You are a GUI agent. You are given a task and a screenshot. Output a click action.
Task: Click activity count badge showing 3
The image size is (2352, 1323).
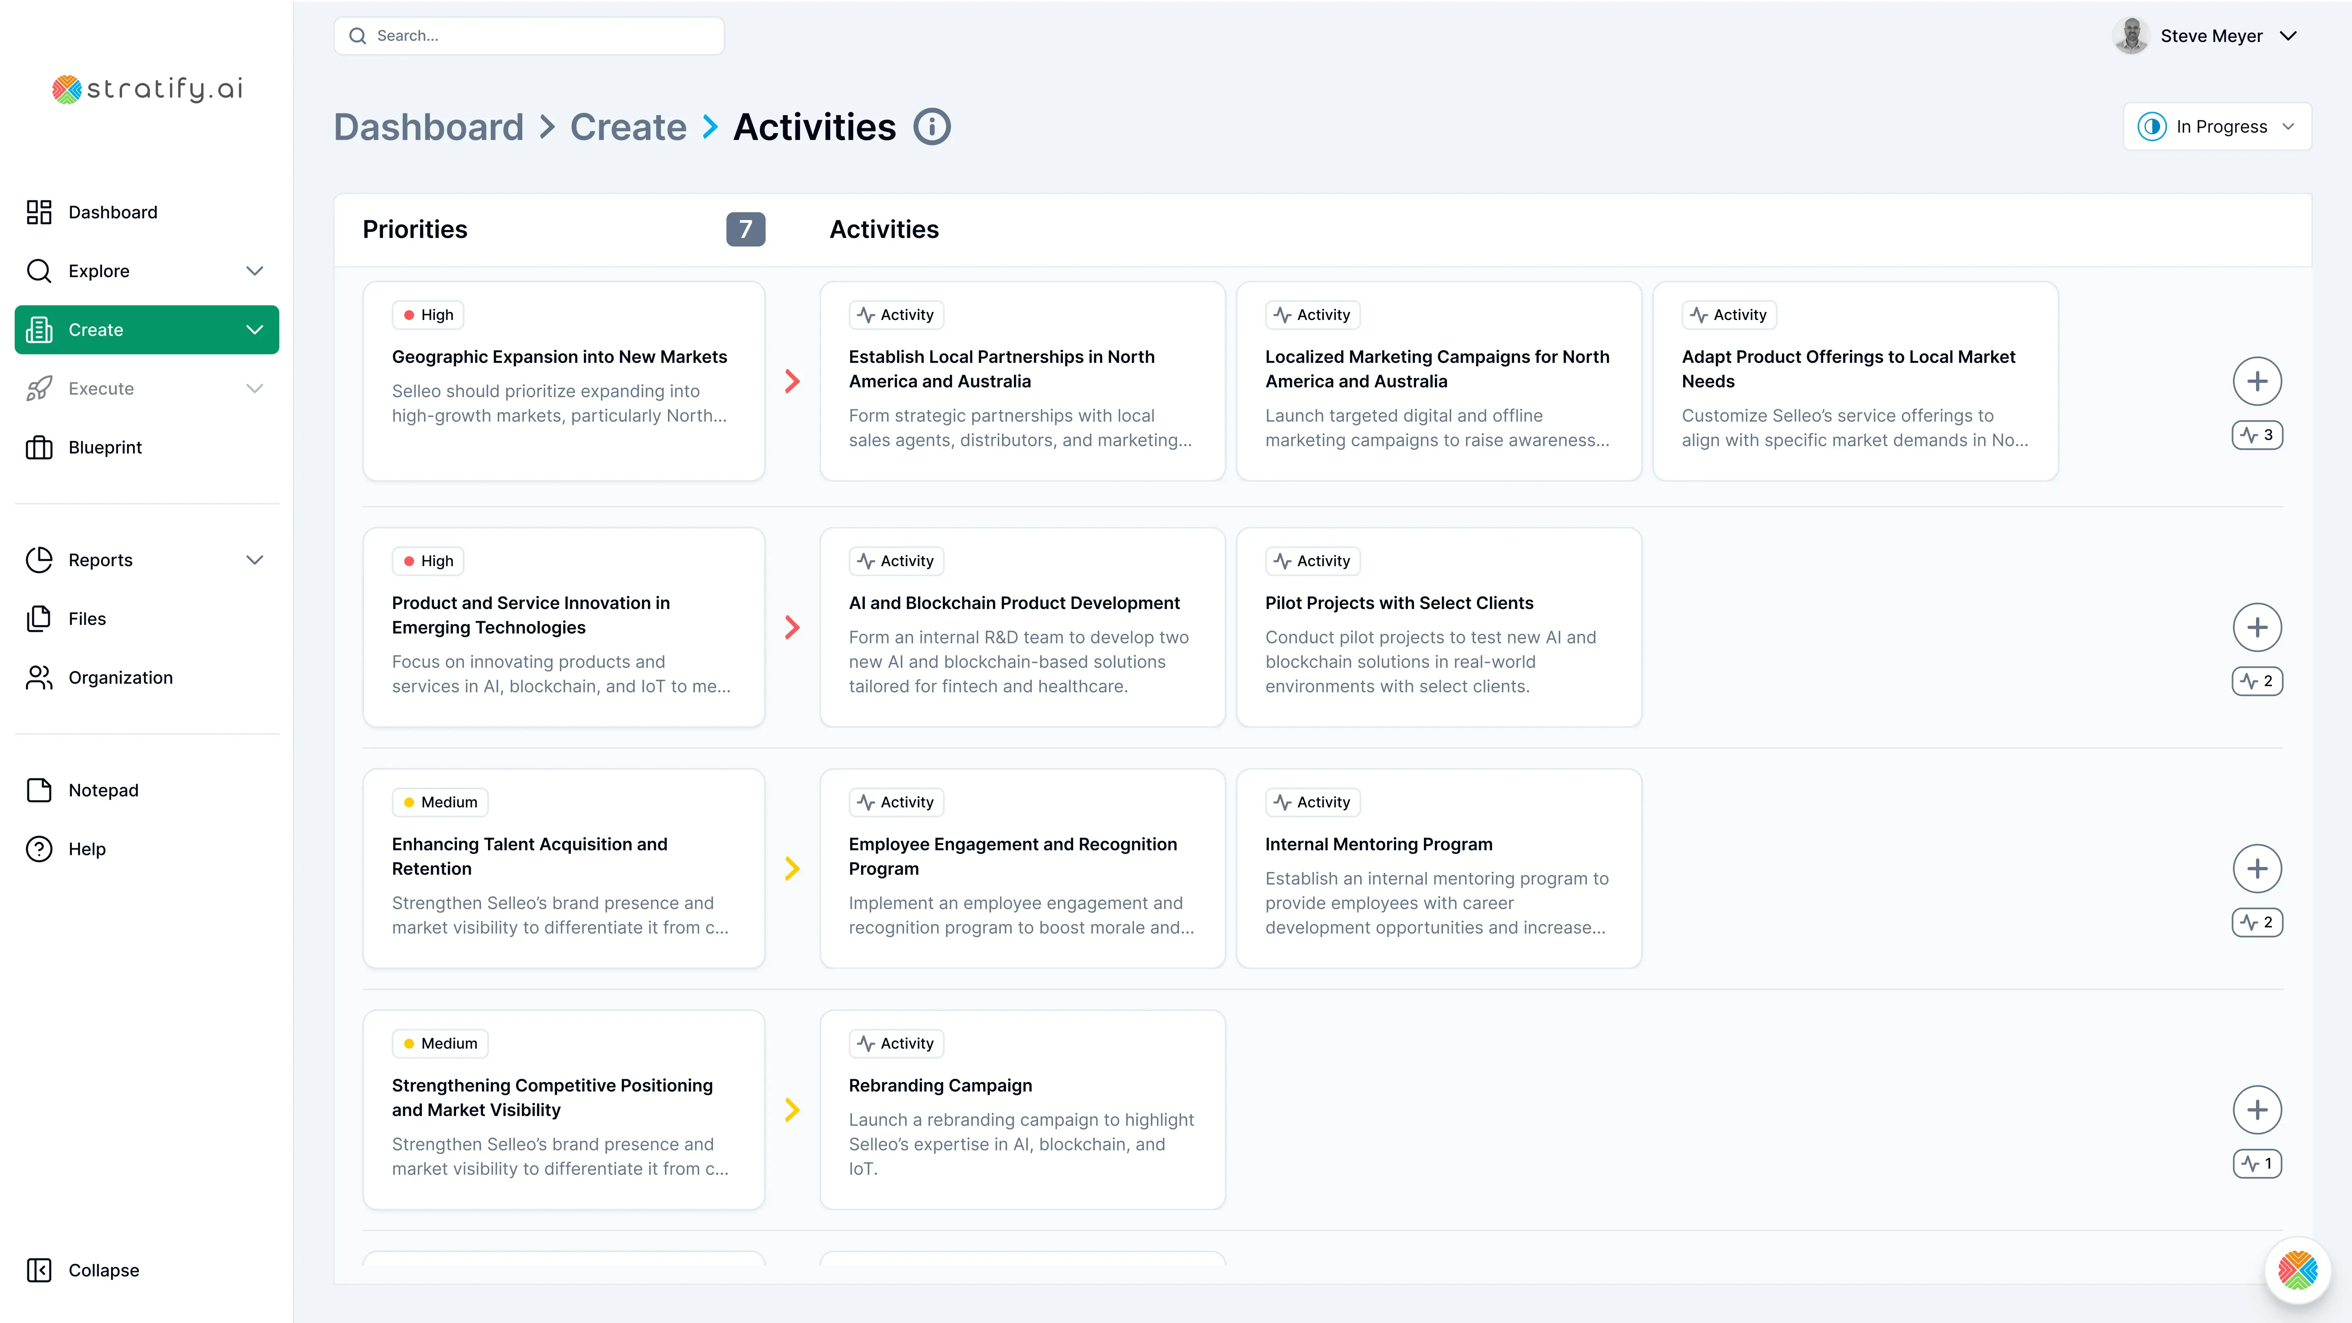pyautogui.click(x=2257, y=436)
